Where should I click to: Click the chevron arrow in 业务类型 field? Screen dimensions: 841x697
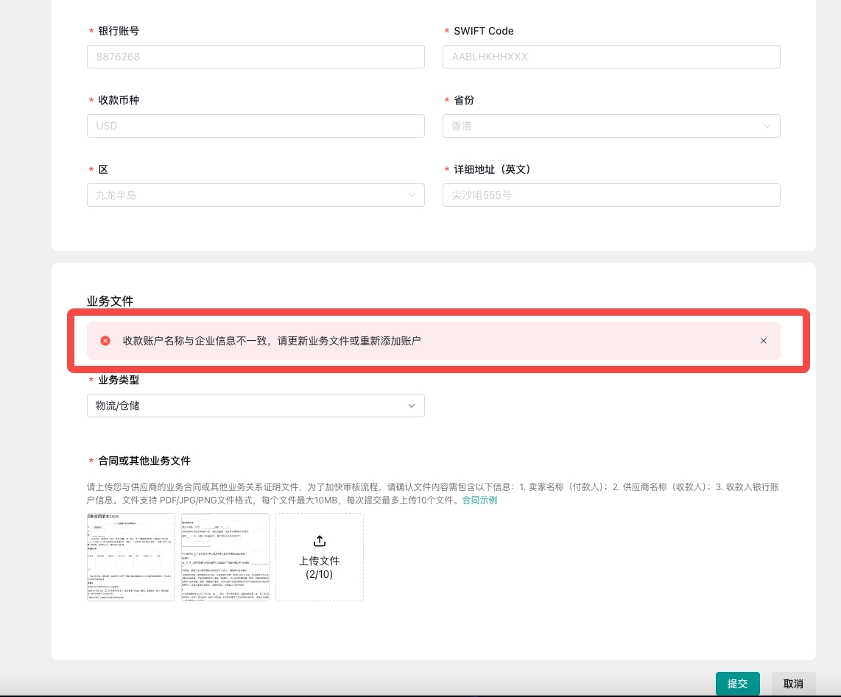412,406
